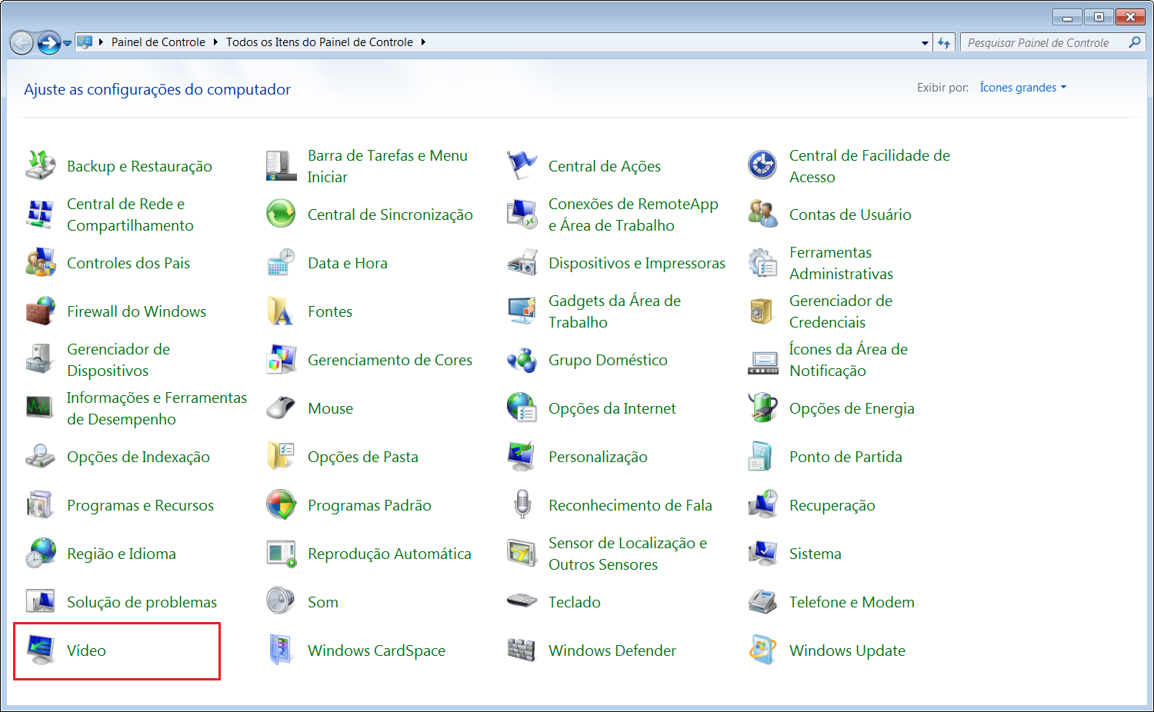Open the Firewall do Windows brick icon
1154x712 pixels.
40,311
